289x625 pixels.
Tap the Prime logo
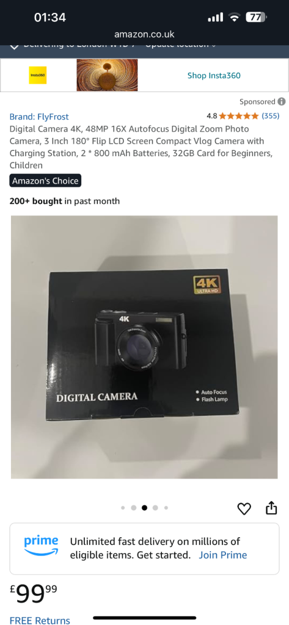tap(41, 546)
